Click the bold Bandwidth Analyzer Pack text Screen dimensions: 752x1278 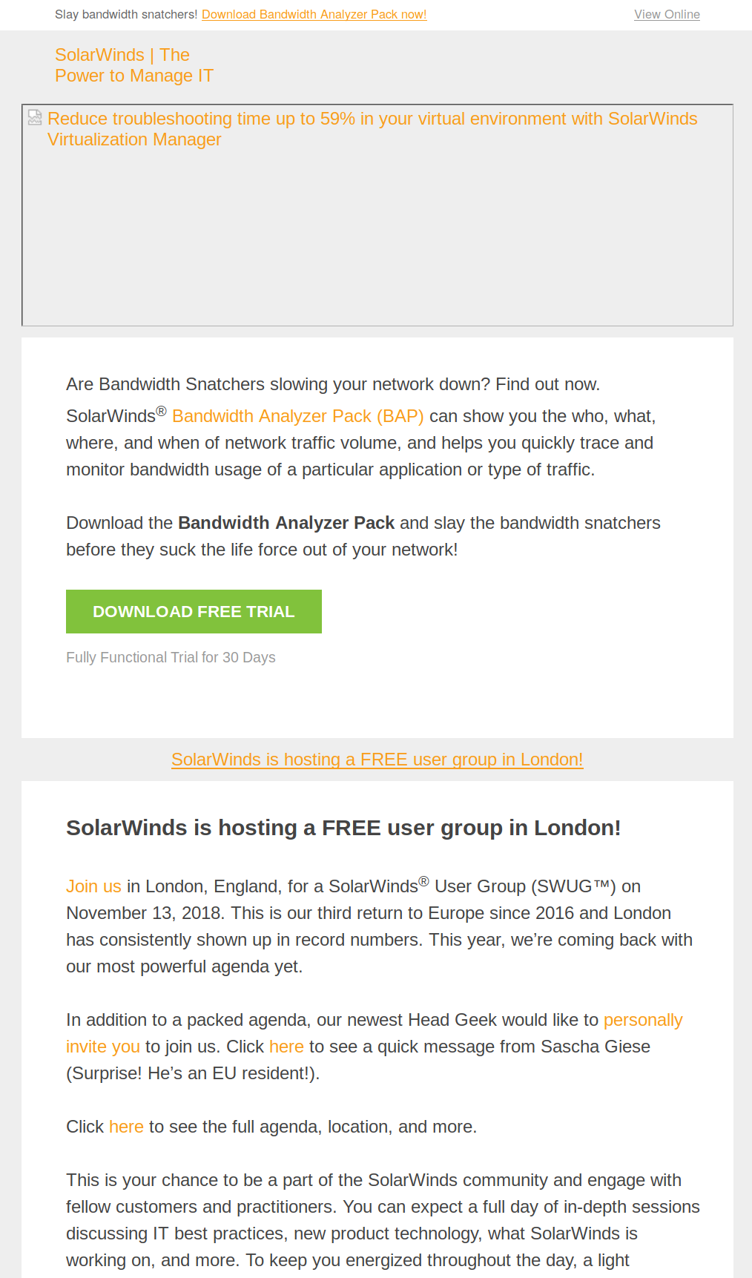286,523
